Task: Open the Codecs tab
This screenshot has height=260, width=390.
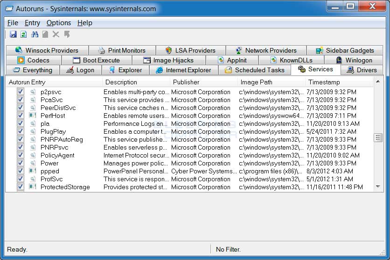Action: [34, 60]
